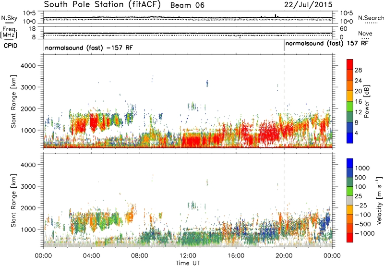The image size is (384, 266).
Task: Click the '08:00' time axis tick label
Action: pyautogui.click(x=140, y=256)
